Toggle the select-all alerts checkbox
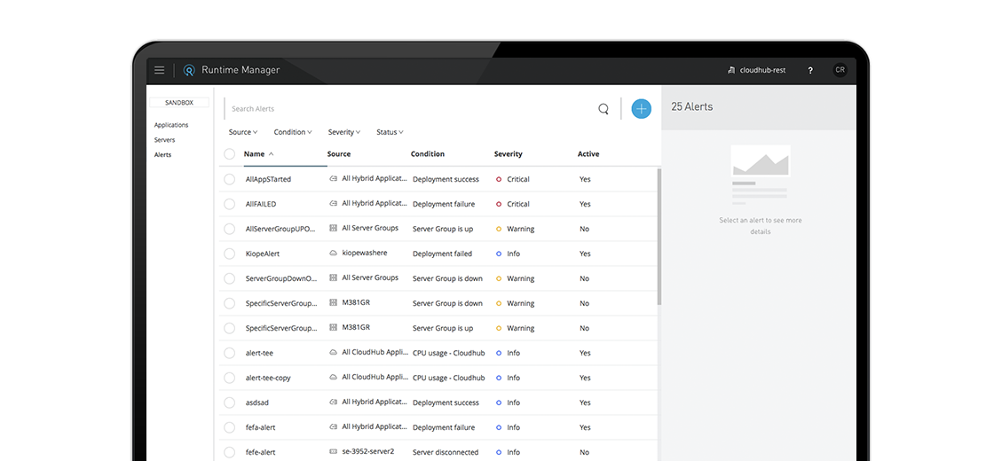This screenshot has height=461, width=994. 230,154
